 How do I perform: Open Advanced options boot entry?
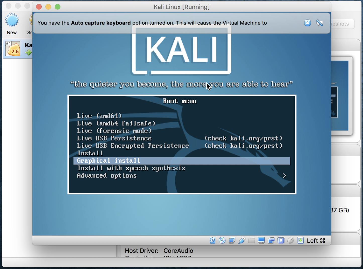coord(107,176)
